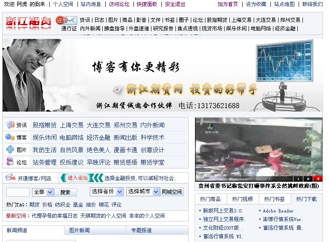Open 圈子 in the top navigation
Image resolution: width=329 pixels, height=242 pixels.
coord(184,20)
